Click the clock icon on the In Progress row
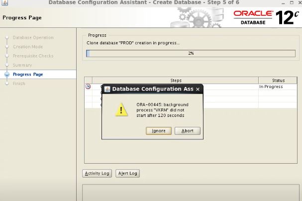The image size is (302, 201). (88, 87)
